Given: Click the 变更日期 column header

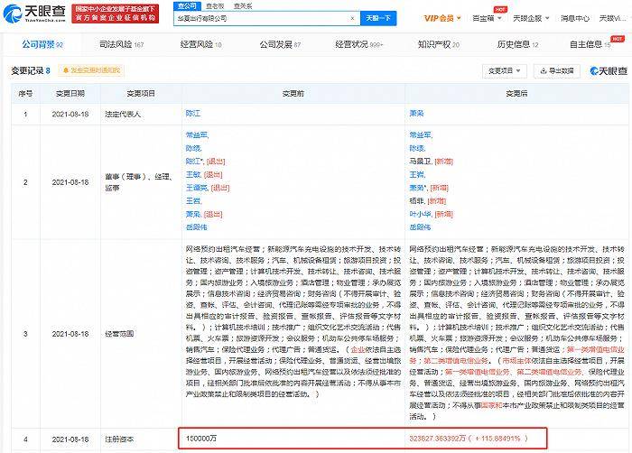Looking at the screenshot, I should (70, 94).
